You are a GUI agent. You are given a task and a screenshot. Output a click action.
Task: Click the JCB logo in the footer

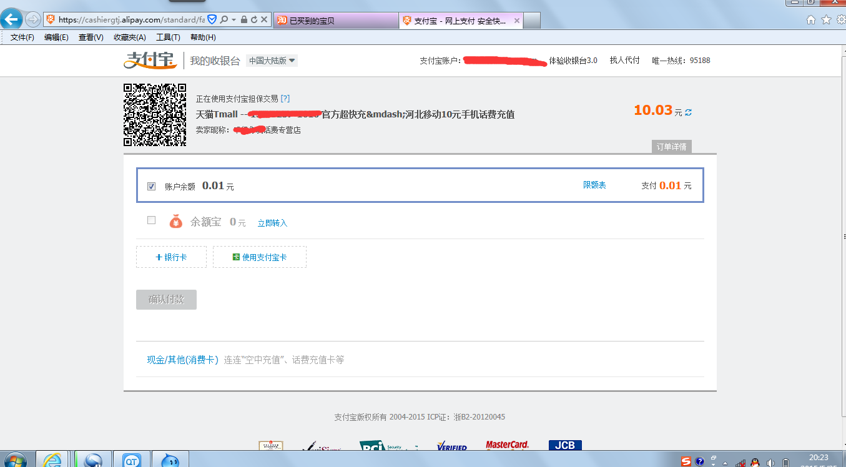565,446
